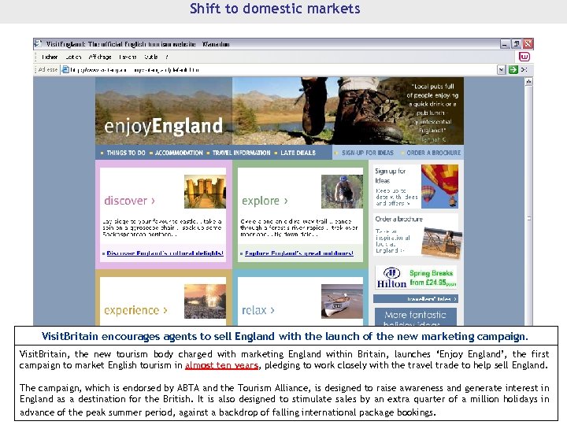Image resolution: width=567 pixels, height=425 pixels.
Task: Click Explore England's great outdoors link
Action: 299,253
